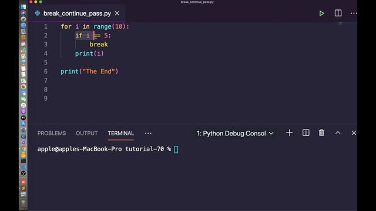Click the terminal prompt input area
The width and height of the screenshot is (376, 211).
176,149
